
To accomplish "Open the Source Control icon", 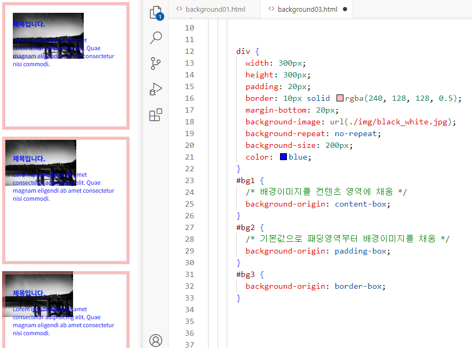I will 156,64.
